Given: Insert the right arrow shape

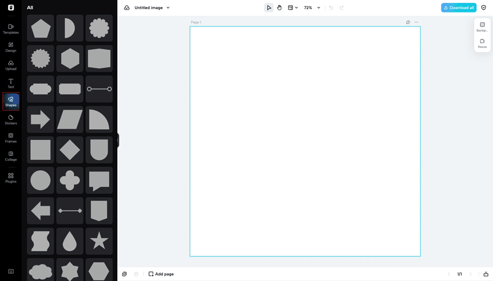Looking at the screenshot, I should (41, 119).
